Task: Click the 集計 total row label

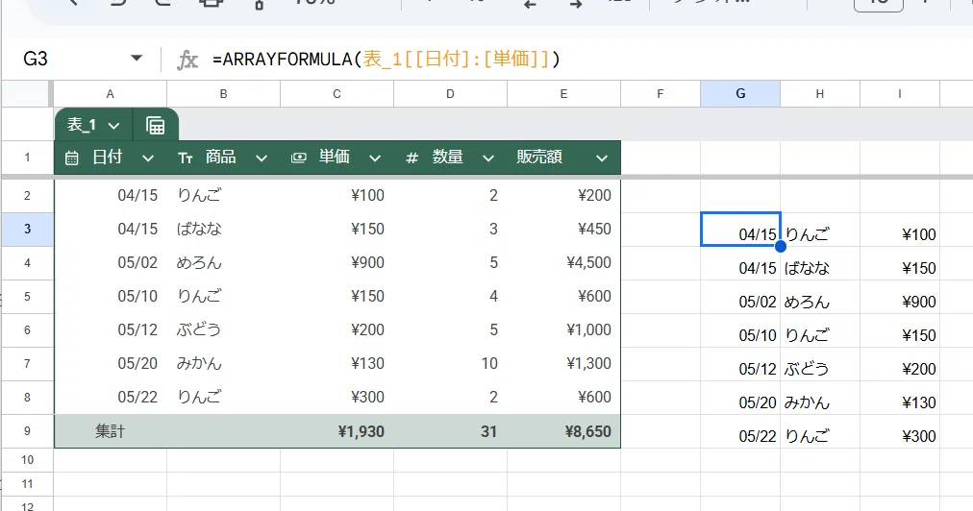Action: [110, 431]
